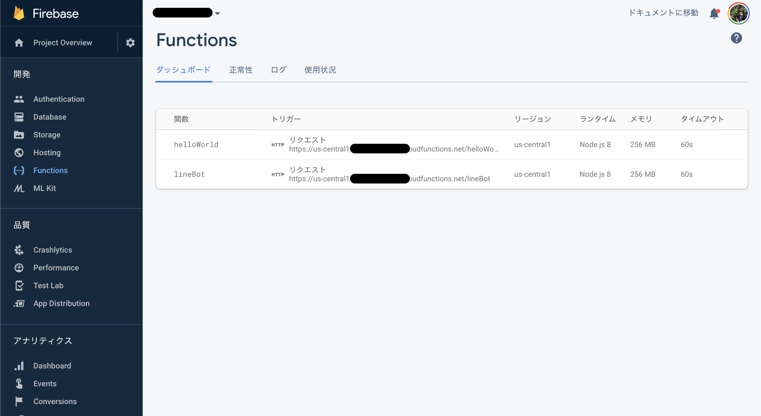Screen dimensions: 761x416
Task: Click the Firebase flame logo
Action: coord(19,13)
